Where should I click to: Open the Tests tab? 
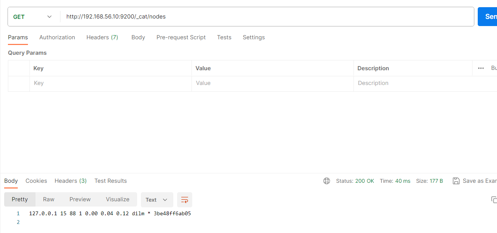click(x=224, y=37)
